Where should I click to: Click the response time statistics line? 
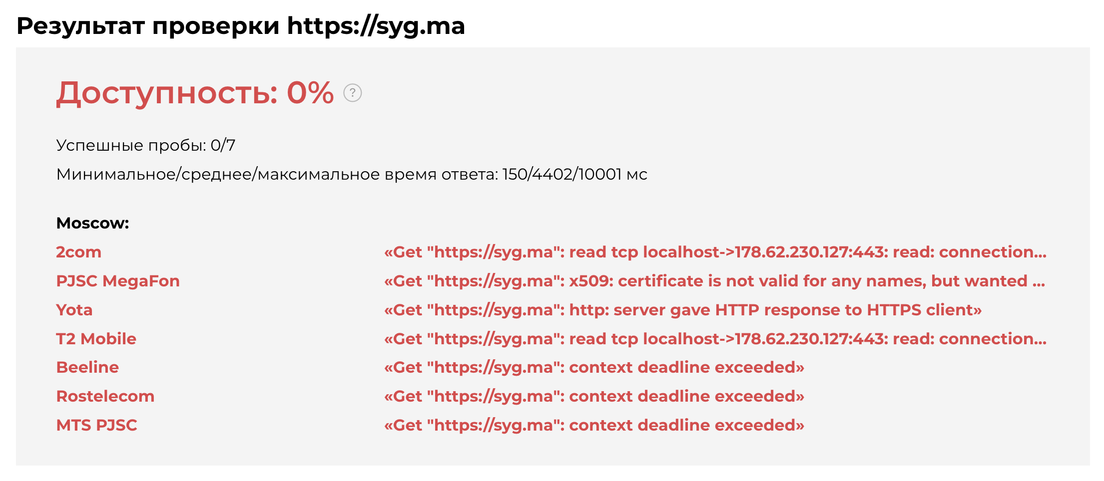coord(351,174)
